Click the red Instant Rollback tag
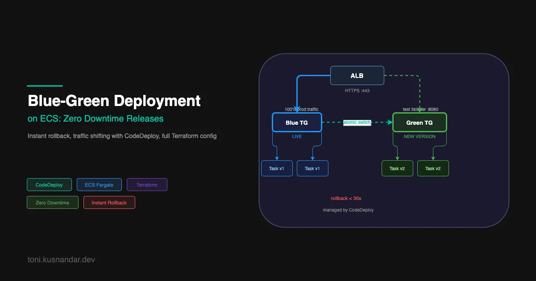 (x=109, y=203)
